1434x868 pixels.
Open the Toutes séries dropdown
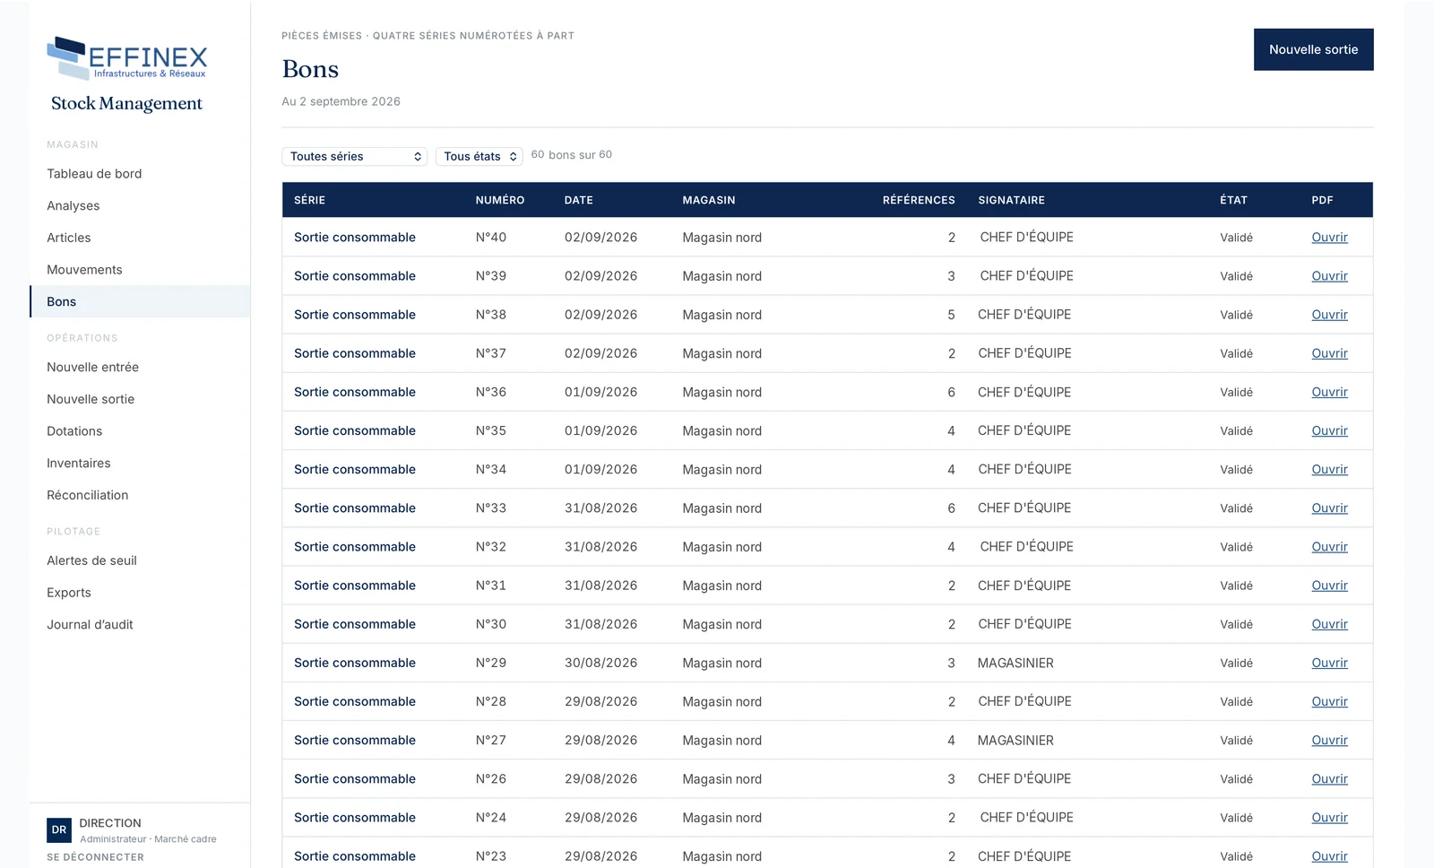point(355,156)
